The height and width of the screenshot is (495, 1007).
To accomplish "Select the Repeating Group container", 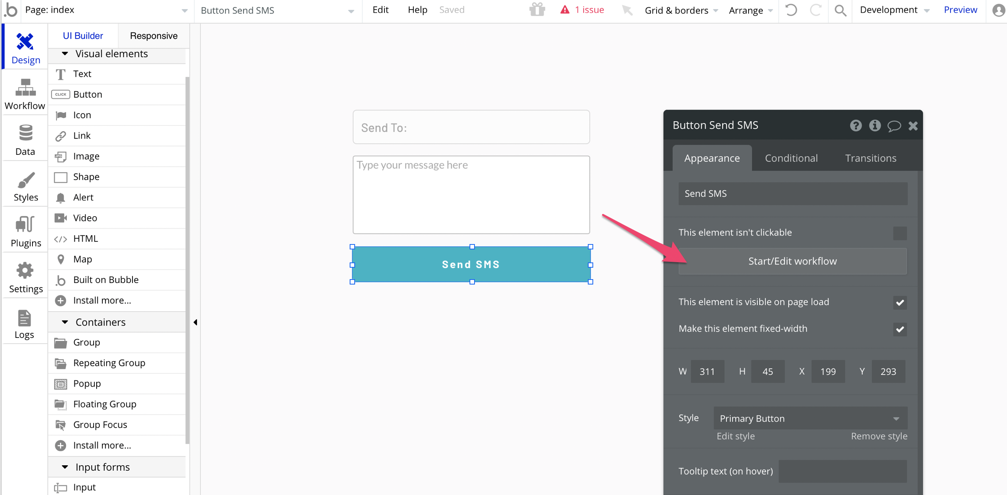I will pos(116,363).
